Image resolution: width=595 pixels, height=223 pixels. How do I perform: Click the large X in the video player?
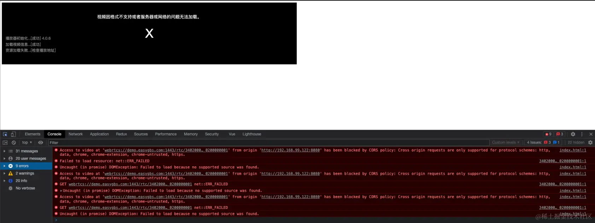(x=149, y=33)
